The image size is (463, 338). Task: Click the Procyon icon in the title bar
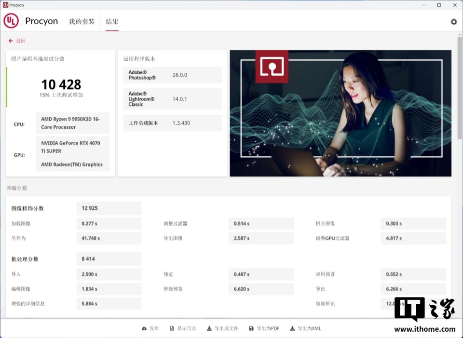[x=5, y=5]
